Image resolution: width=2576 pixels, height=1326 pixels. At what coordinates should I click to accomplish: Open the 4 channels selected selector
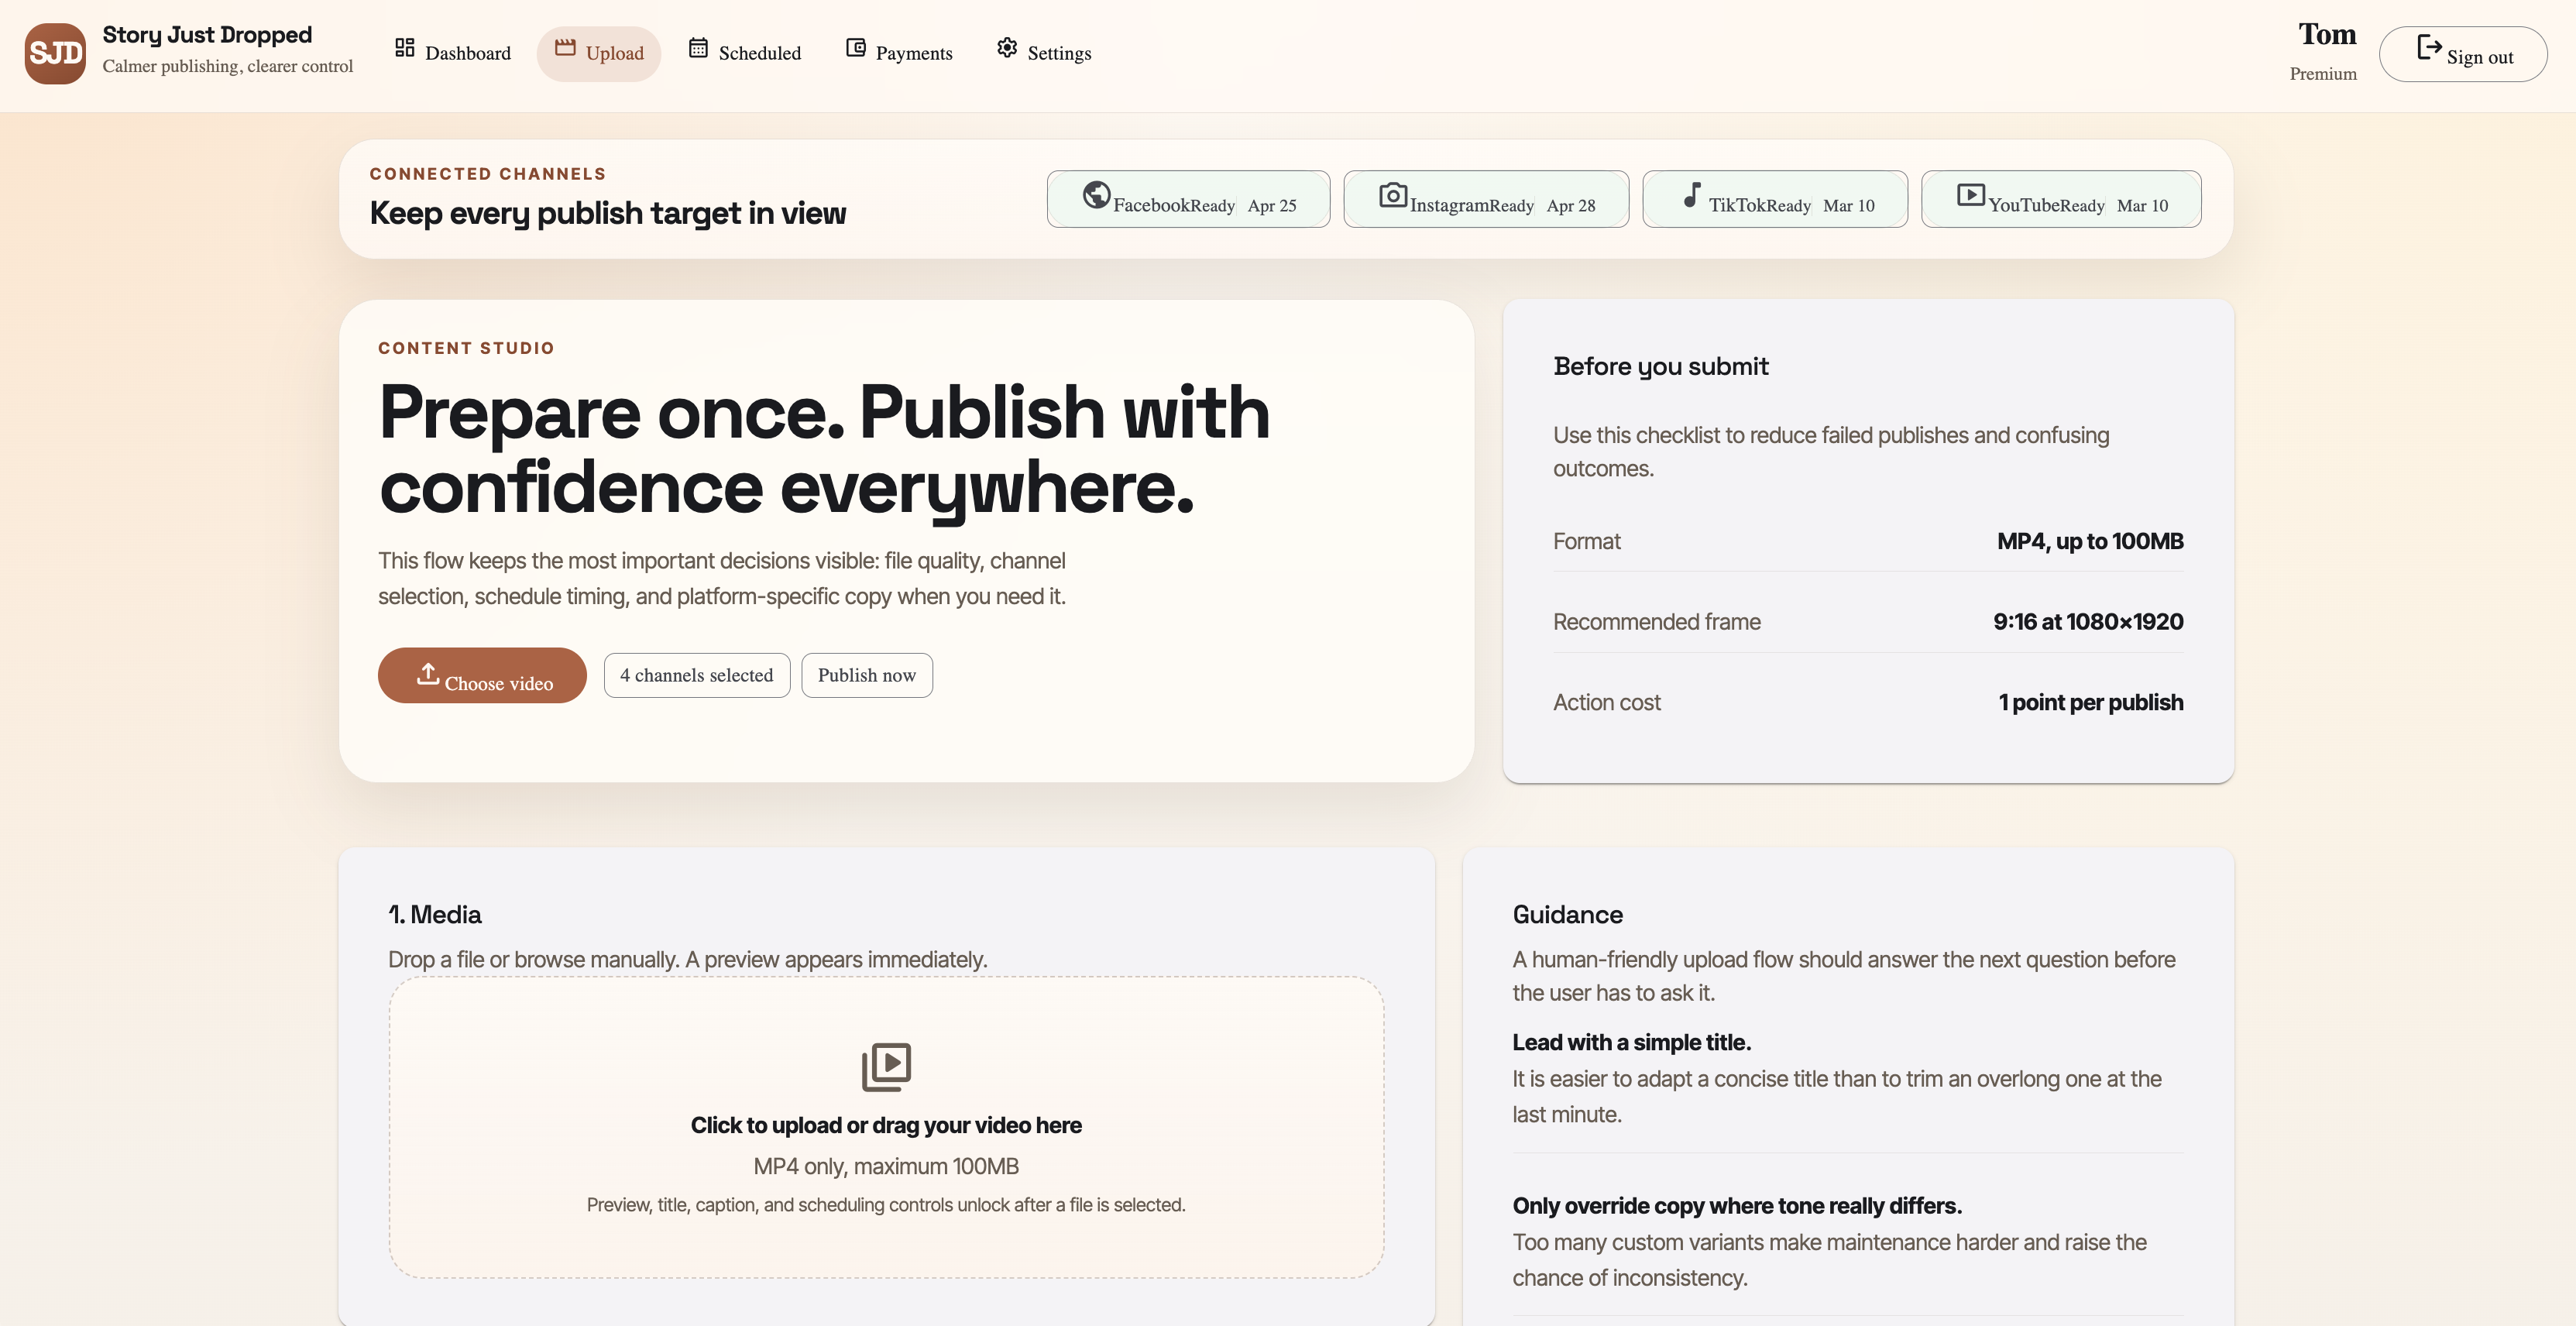(x=697, y=675)
